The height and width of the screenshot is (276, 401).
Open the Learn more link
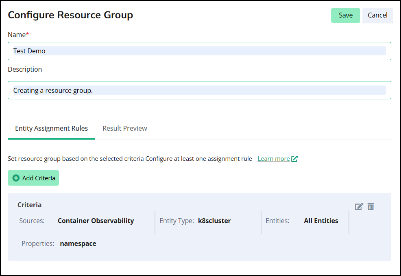click(x=273, y=159)
